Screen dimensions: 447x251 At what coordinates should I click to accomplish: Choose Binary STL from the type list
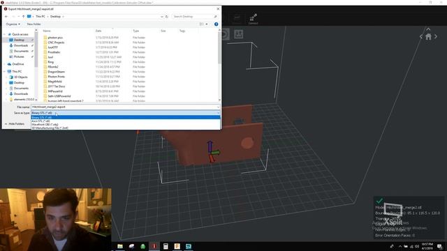point(126,118)
